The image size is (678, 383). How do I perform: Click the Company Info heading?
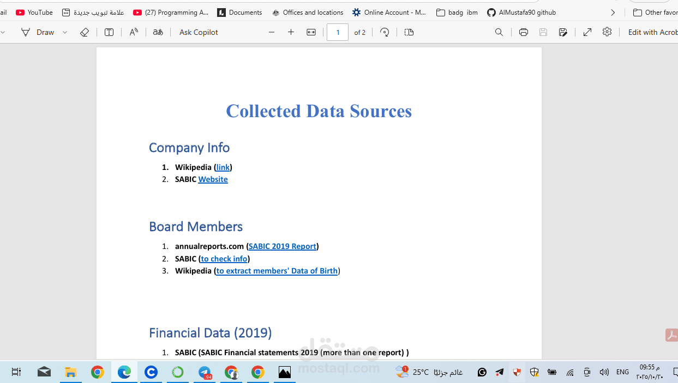coord(189,148)
